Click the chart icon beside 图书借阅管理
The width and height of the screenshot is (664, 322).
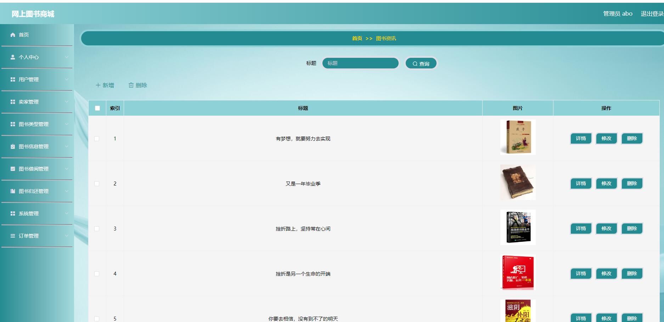tap(13, 169)
